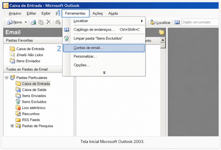Click the Novo mail toolbar button
221x150 pixels.
(15, 22)
